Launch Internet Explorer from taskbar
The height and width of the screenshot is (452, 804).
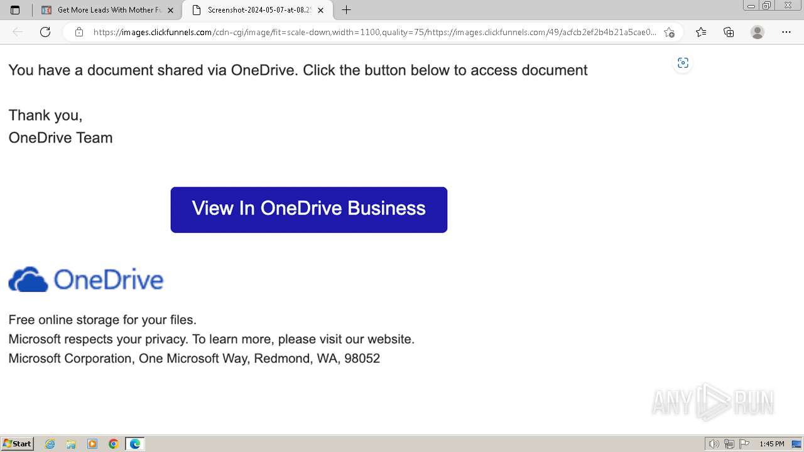coord(50,444)
